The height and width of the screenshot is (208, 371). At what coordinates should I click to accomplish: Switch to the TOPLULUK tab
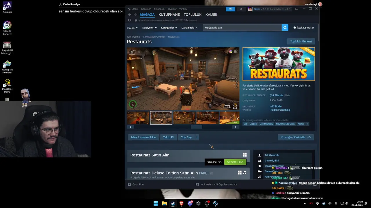click(x=192, y=14)
